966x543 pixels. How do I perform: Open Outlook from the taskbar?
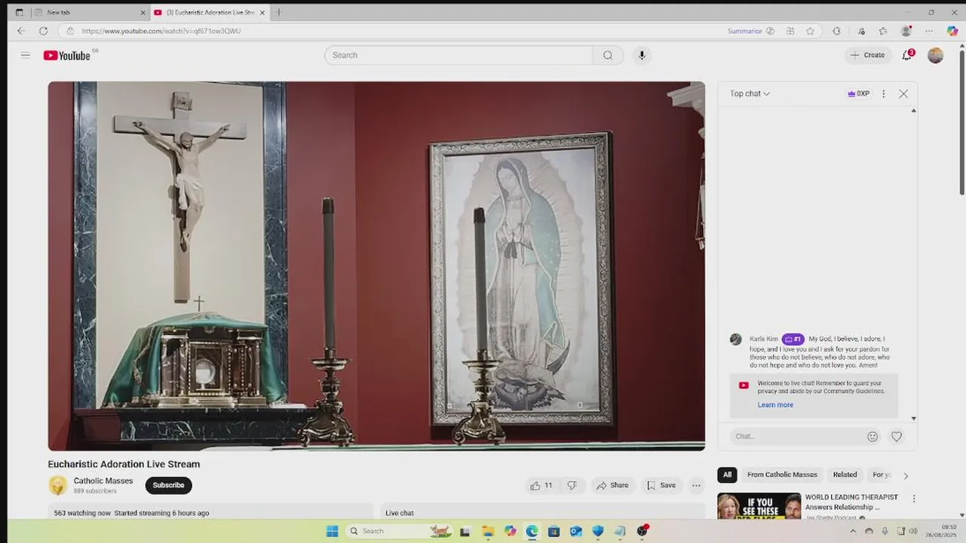pyautogui.click(x=576, y=531)
